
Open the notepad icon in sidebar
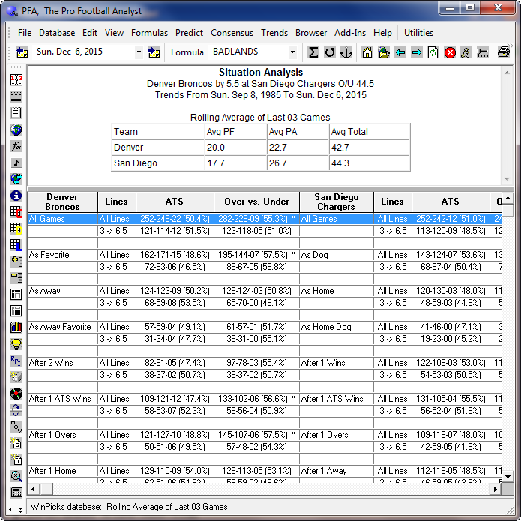16,113
